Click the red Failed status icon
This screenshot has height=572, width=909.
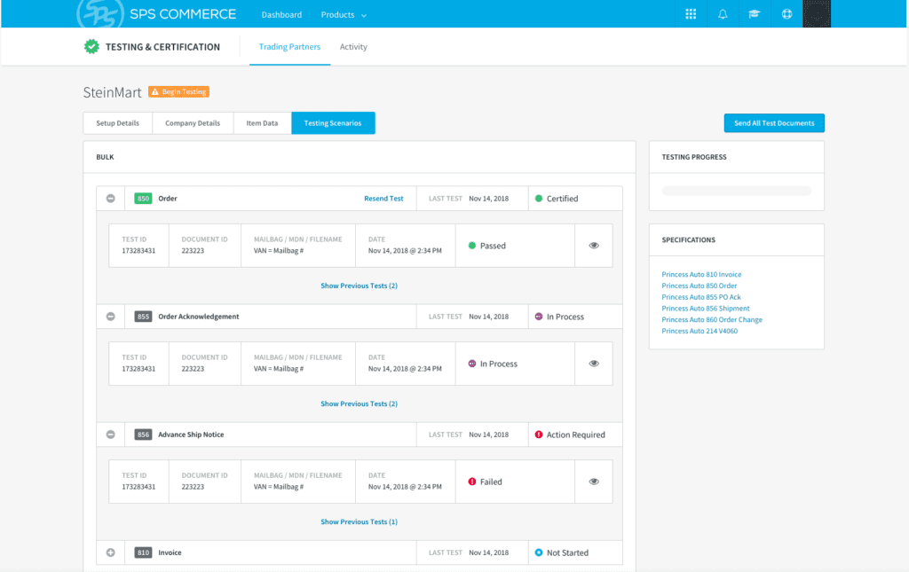click(472, 482)
